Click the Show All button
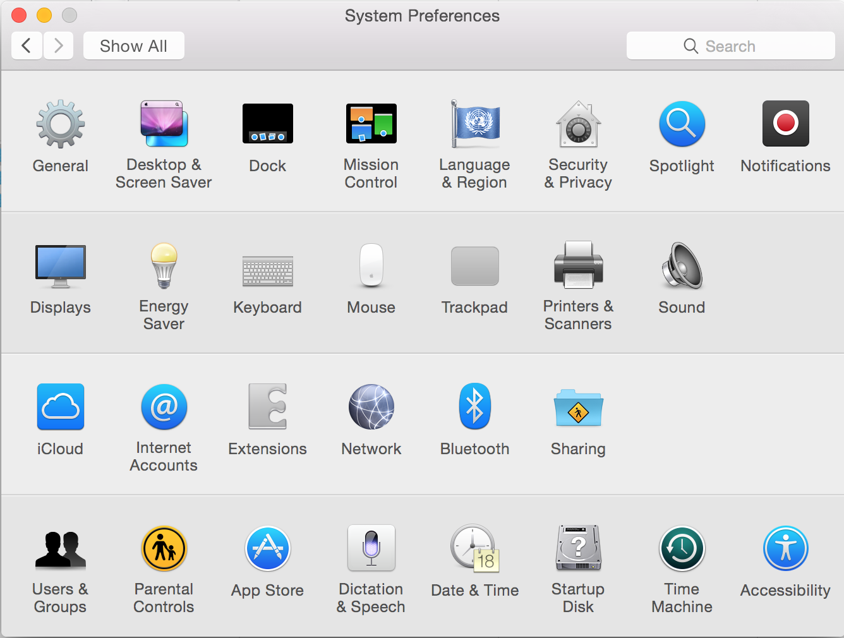Image resolution: width=844 pixels, height=638 pixels. 134,45
